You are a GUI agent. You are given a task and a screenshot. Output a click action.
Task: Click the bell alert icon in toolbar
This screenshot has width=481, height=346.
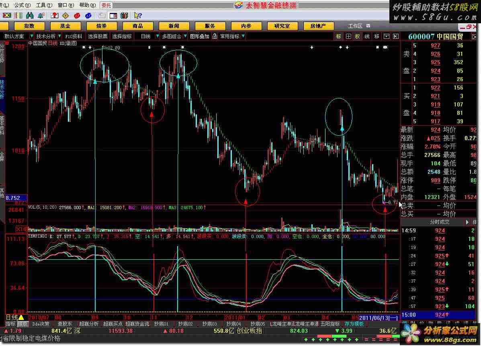click(41, 15)
